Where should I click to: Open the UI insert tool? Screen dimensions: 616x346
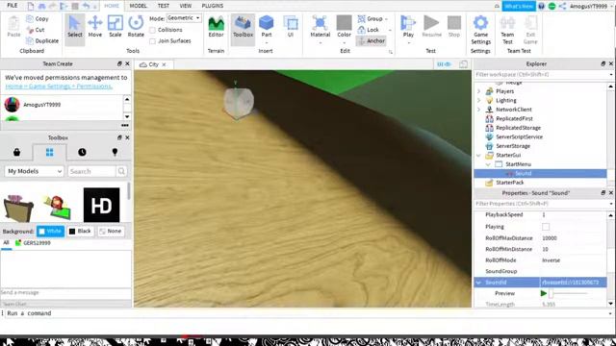tap(291, 27)
